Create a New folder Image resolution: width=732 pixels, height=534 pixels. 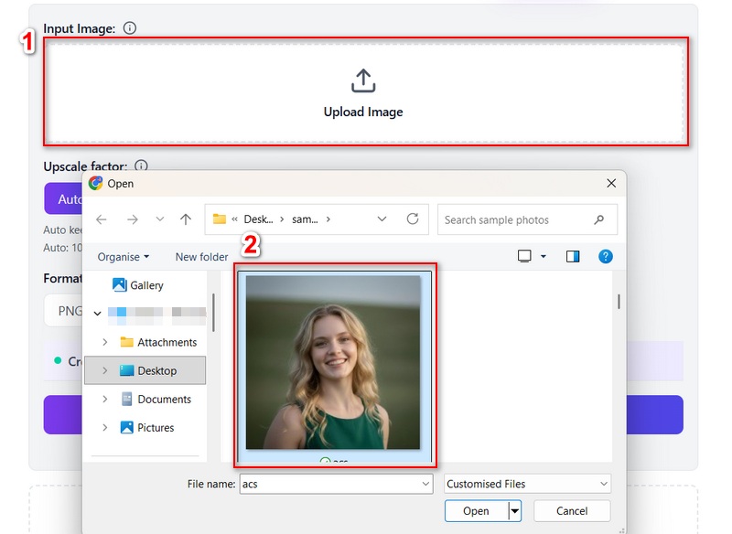coord(201,257)
